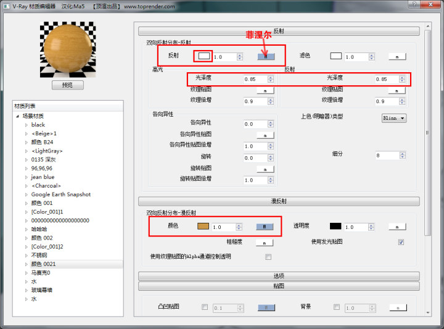Click the material preview sphere thumbnail
444x329 pixels.
click(68, 49)
